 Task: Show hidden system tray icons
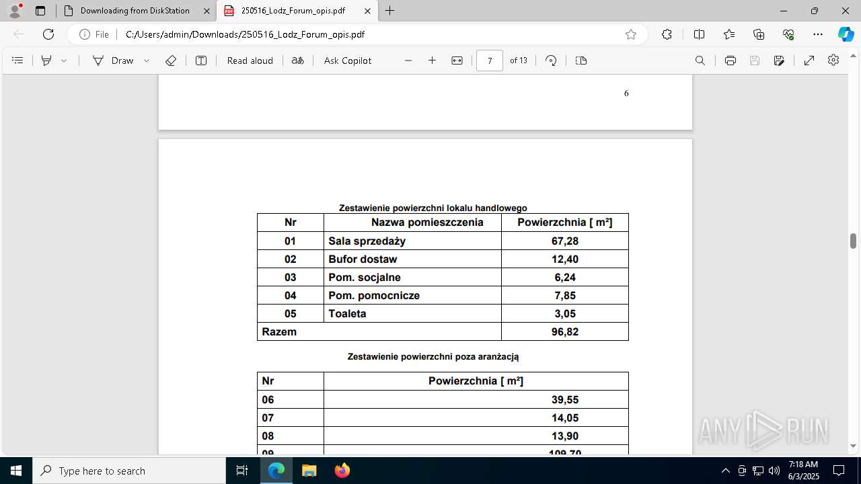[x=725, y=471]
